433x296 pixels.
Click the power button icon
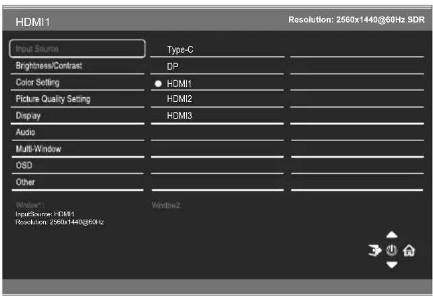pyautogui.click(x=392, y=250)
